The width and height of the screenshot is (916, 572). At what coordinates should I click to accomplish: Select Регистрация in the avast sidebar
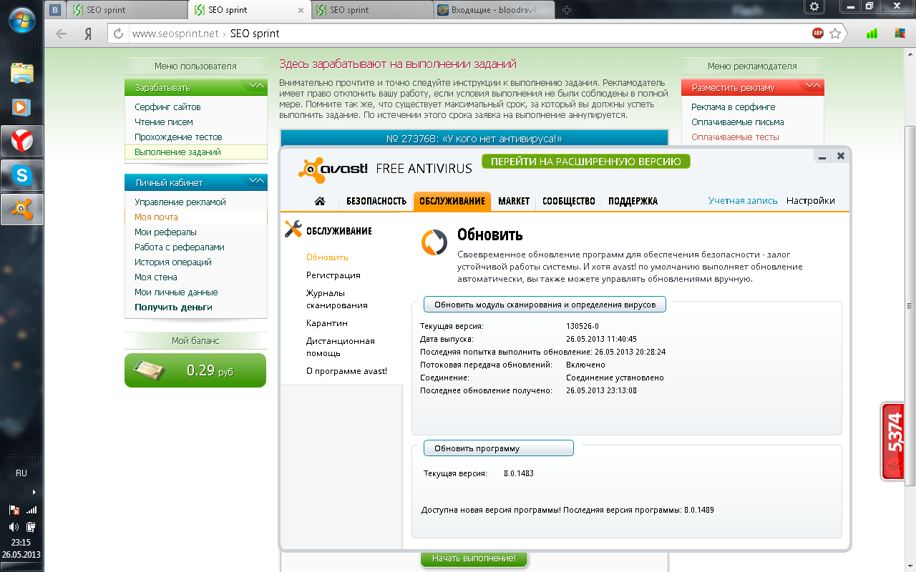(x=333, y=275)
